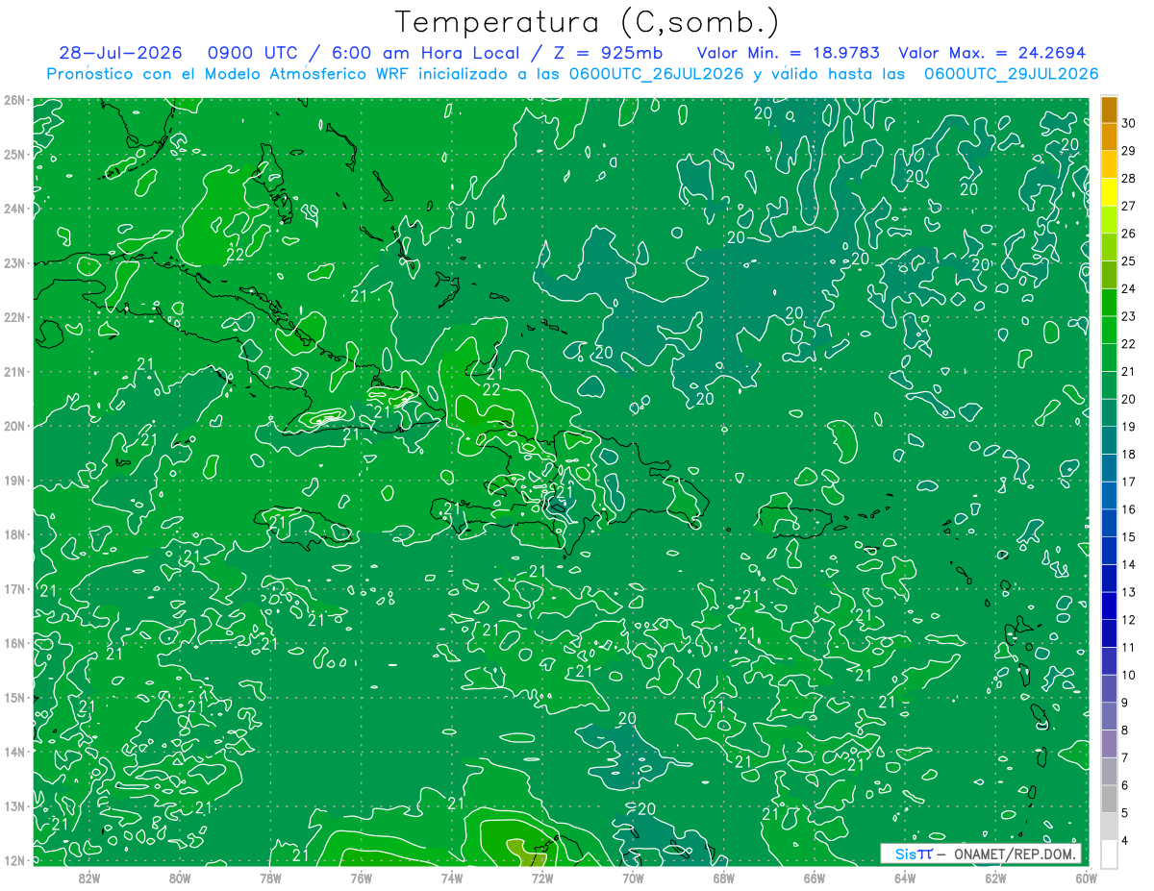Click longitude axis label "82W"
Viewport: 1154px width, 891px height.
point(88,878)
